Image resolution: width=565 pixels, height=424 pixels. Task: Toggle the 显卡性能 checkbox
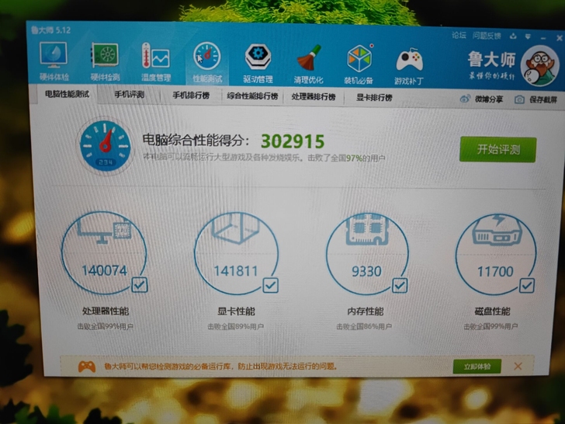(270, 286)
